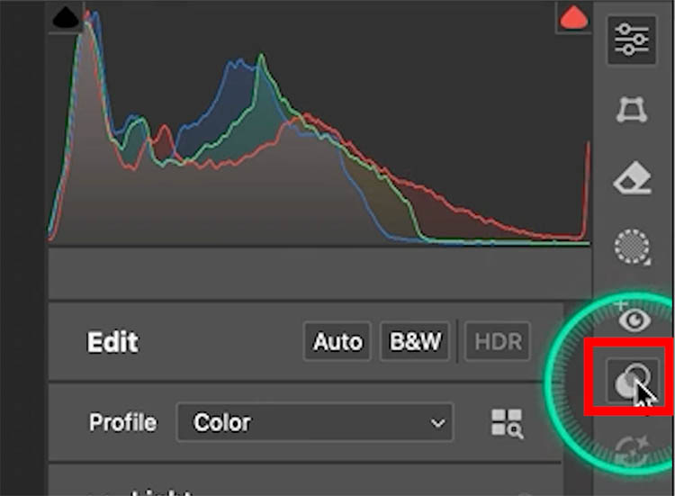Viewport: 675px width, 496px height.
Task: Select the Geometry transform tool
Action: tap(632, 111)
